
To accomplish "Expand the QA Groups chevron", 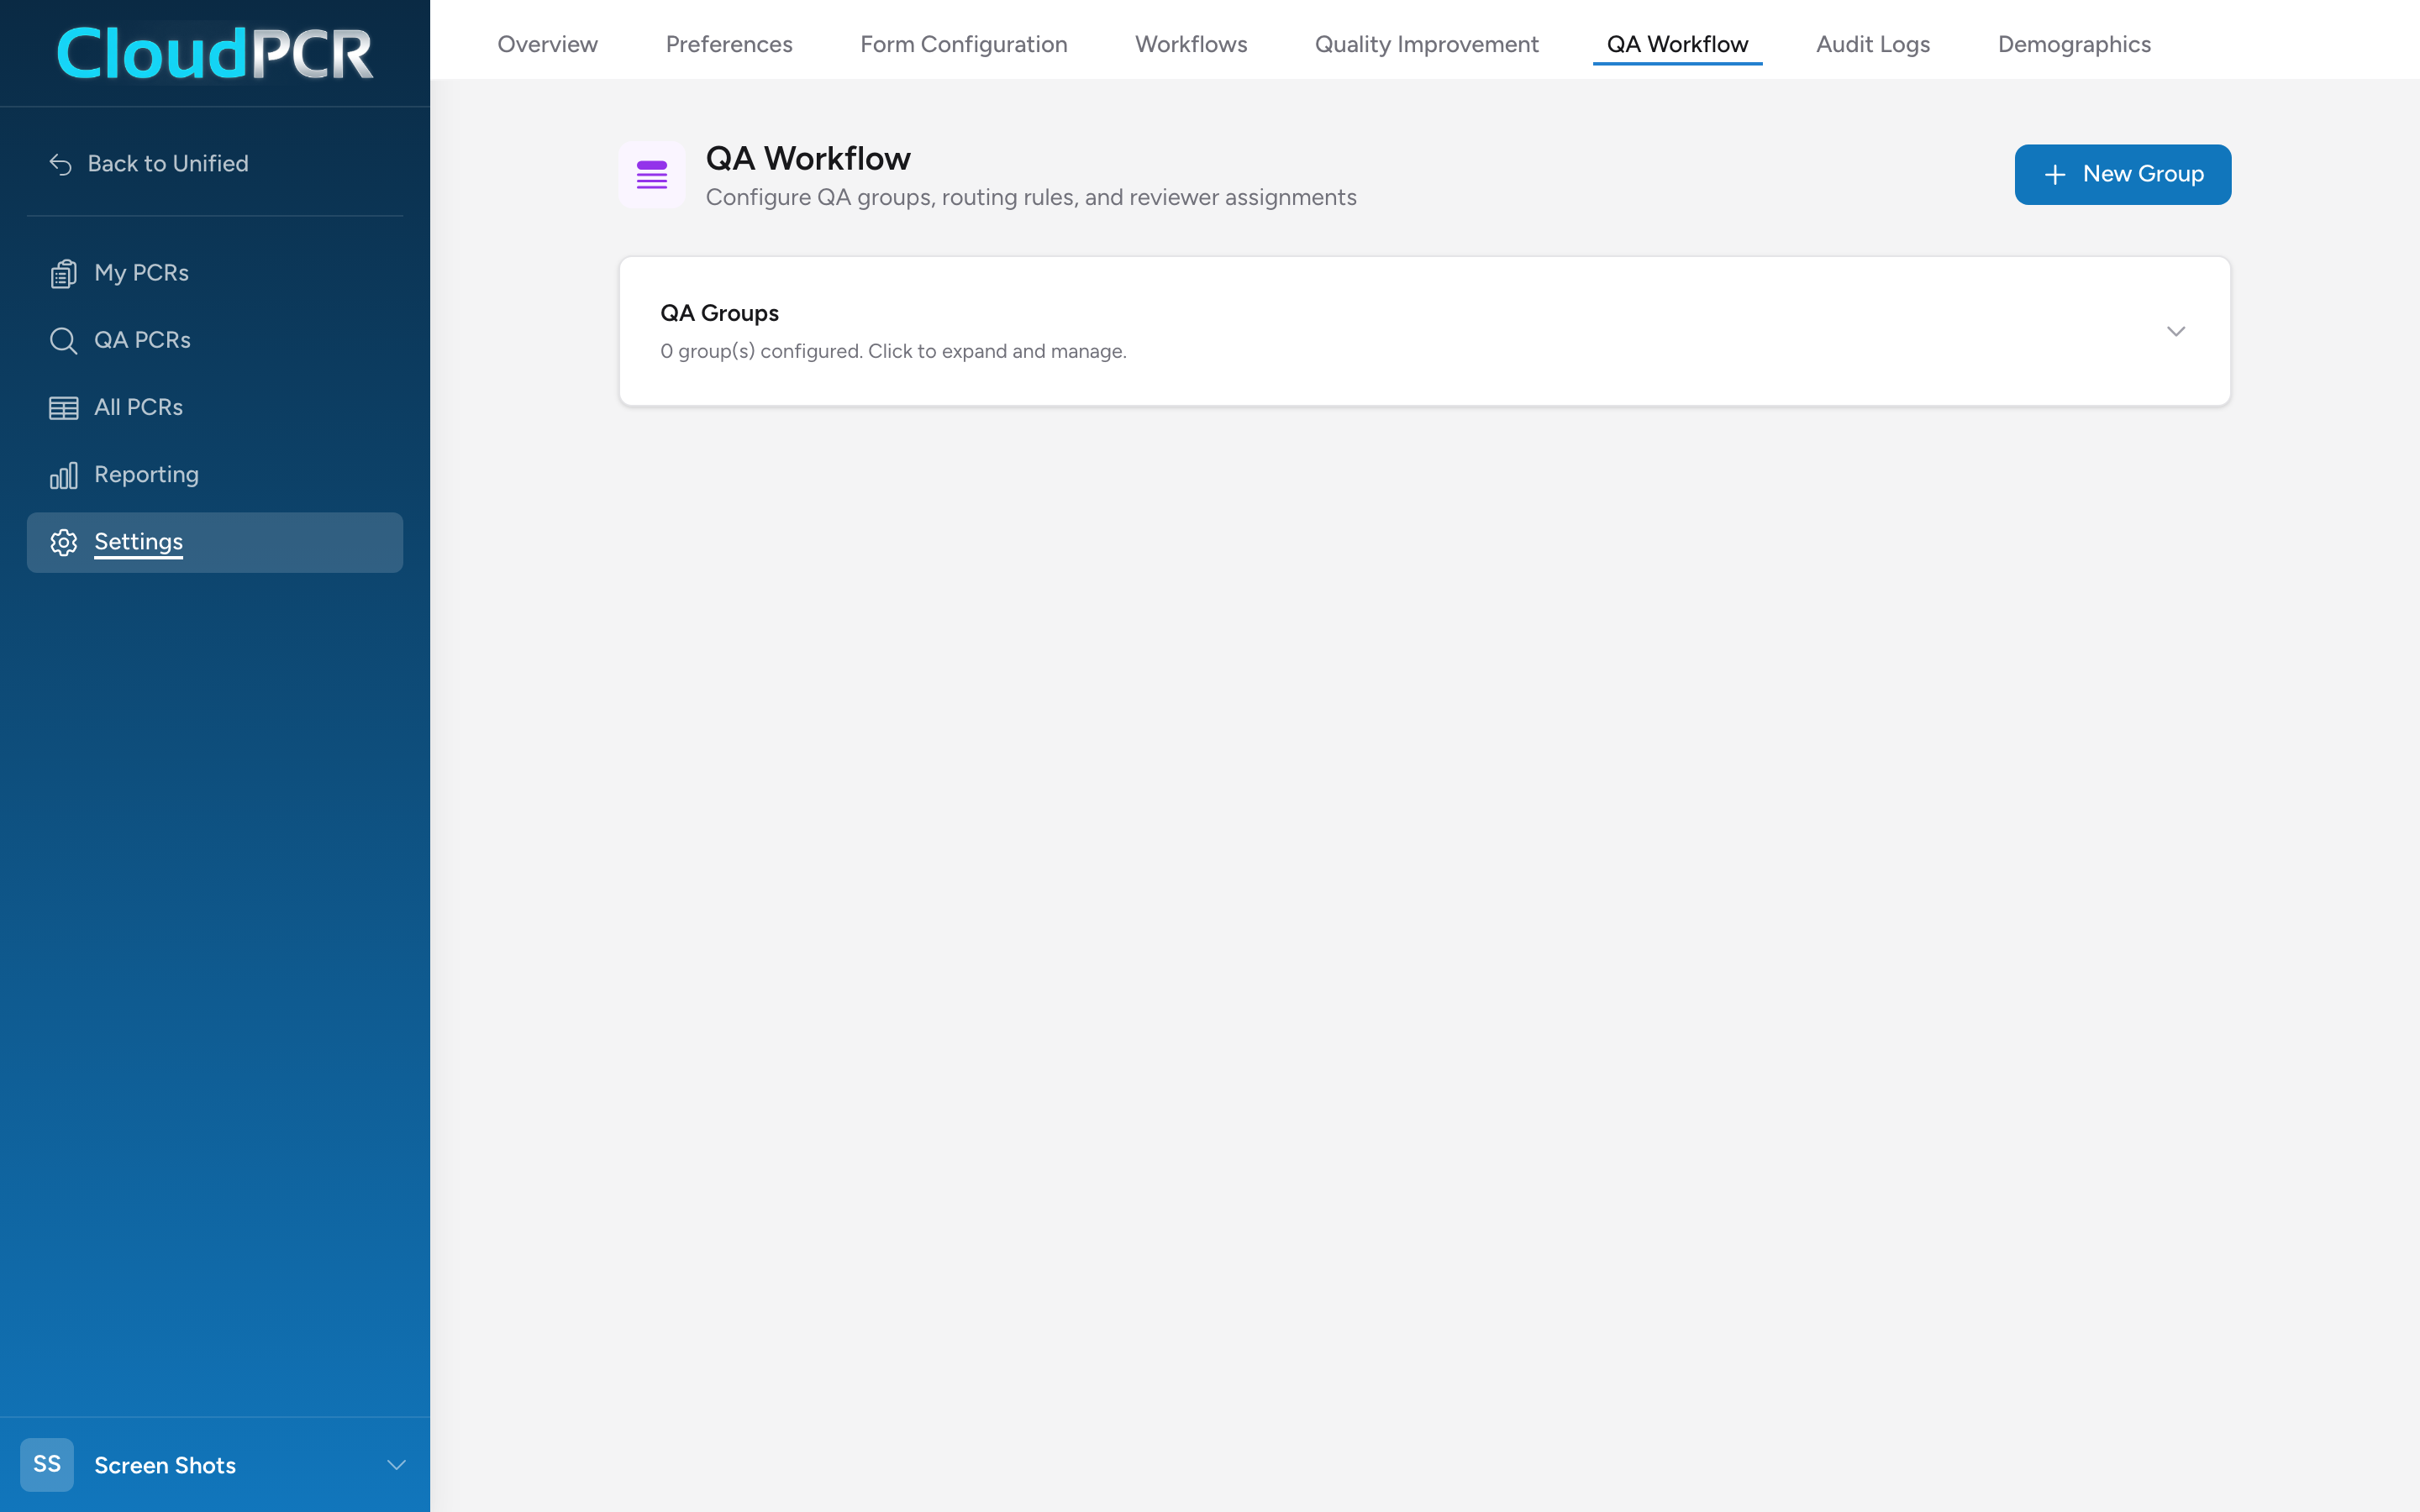I will coord(2176,331).
